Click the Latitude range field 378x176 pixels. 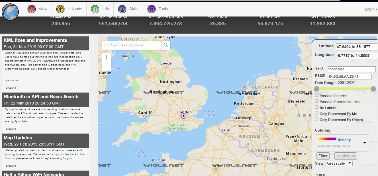[357, 47]
